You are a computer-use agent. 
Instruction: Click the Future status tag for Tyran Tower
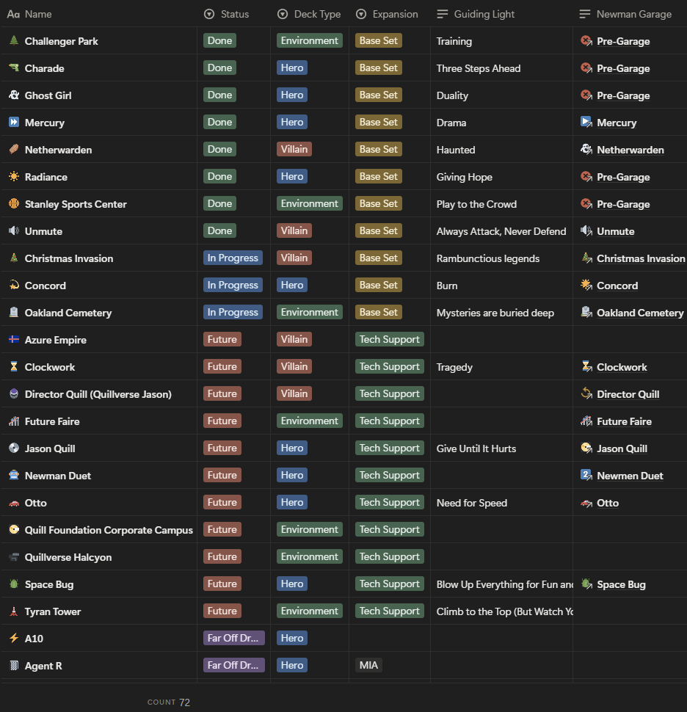pyautogui.click(x=222, y=611)
